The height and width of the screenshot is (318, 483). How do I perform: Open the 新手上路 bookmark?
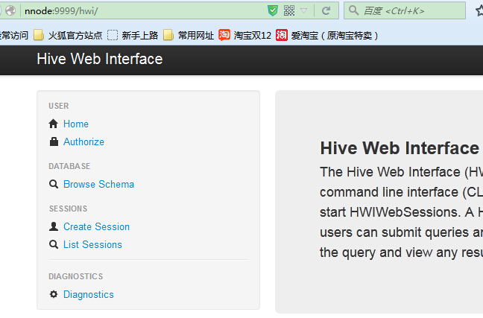coord(133,36)
